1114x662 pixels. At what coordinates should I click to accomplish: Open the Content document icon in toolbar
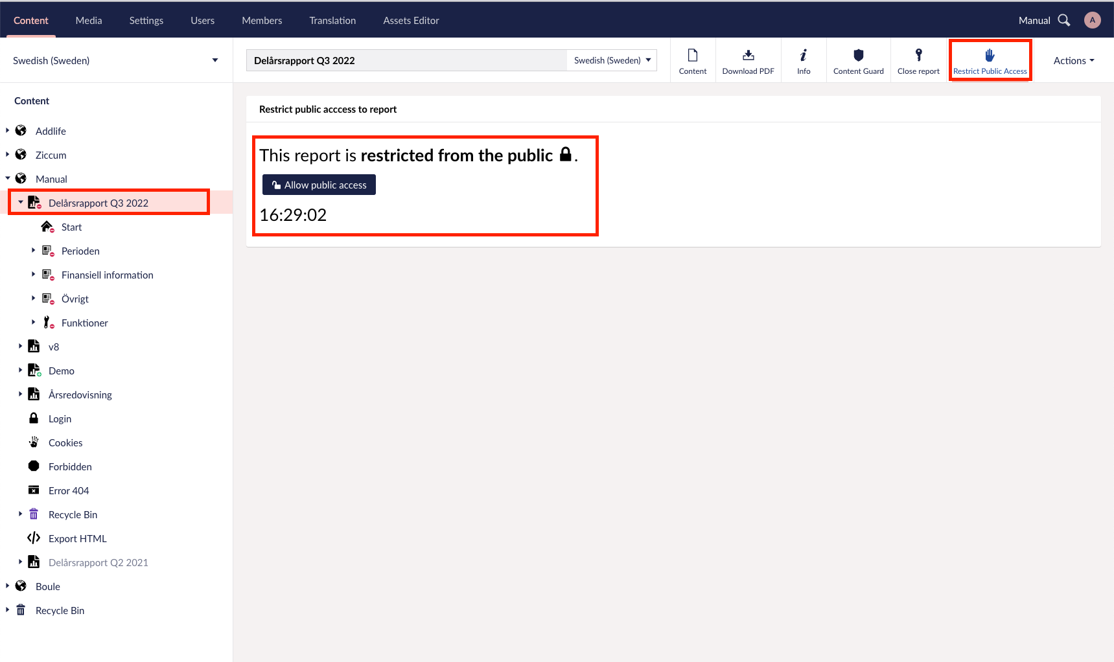(x=692, y=56)
